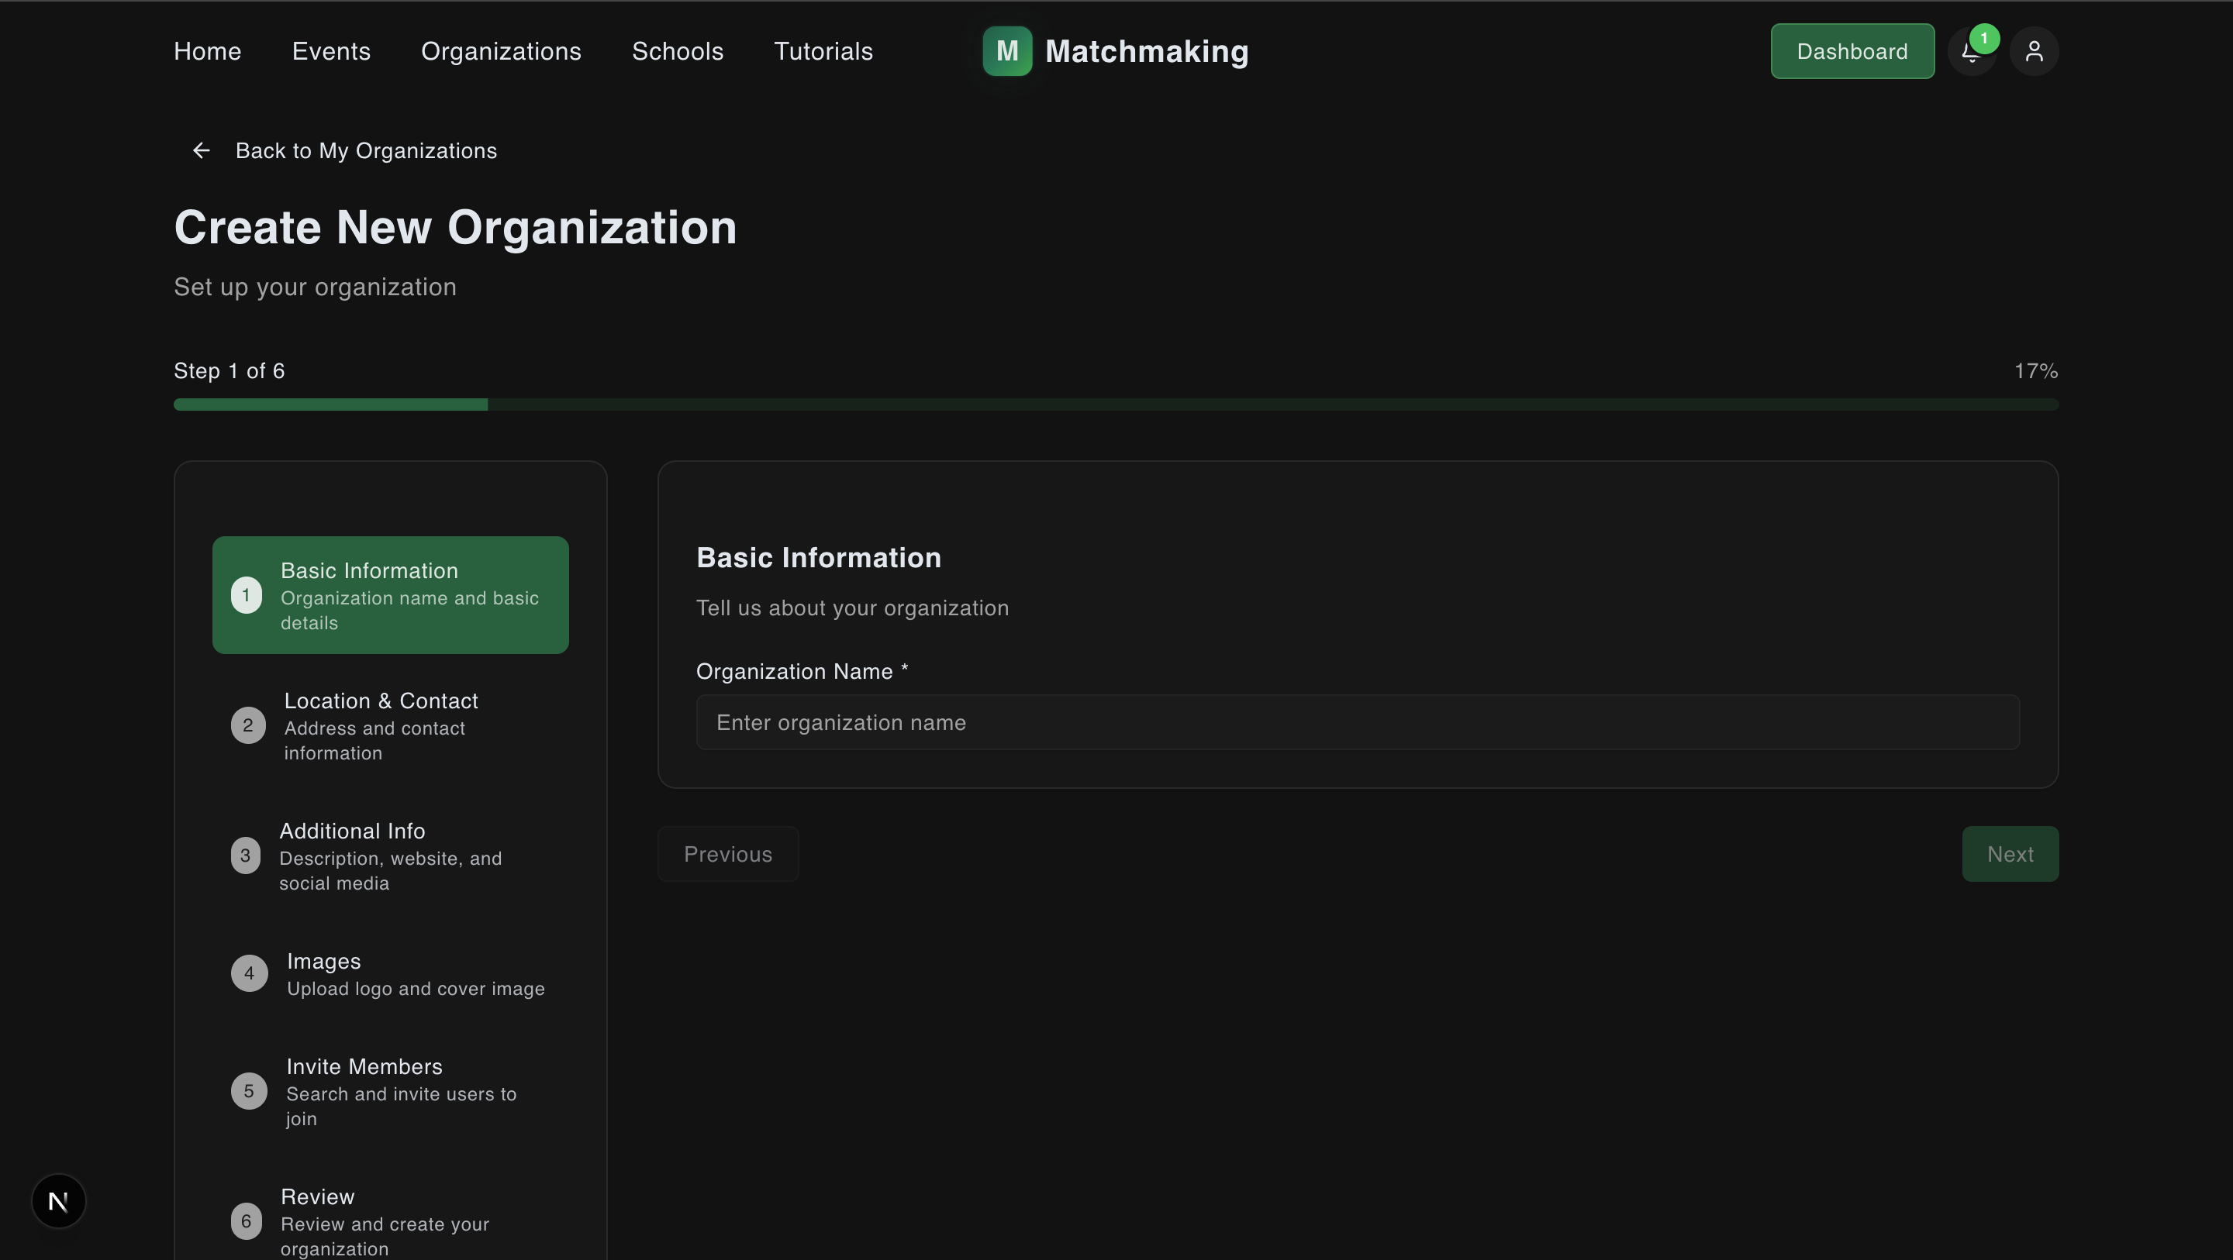Select the Images step title
Viewport: 2233px width, 1260px height.
[323, 961]
